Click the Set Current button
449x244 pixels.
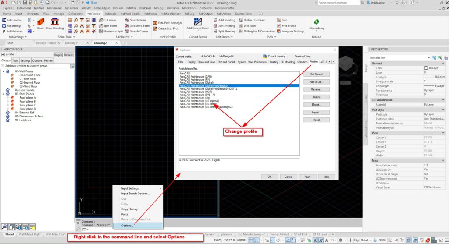click(x=317, y=74)
